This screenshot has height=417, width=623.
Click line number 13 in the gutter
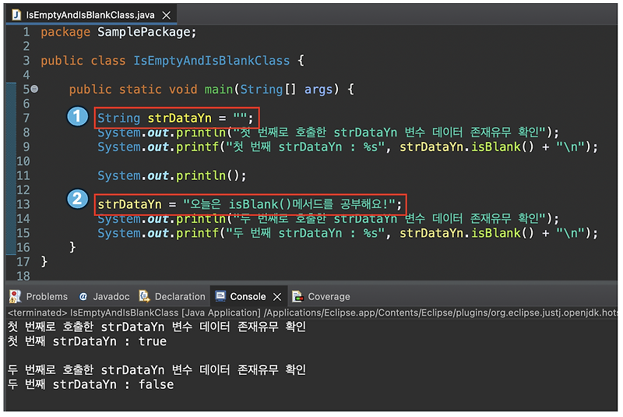click(23, 204)
